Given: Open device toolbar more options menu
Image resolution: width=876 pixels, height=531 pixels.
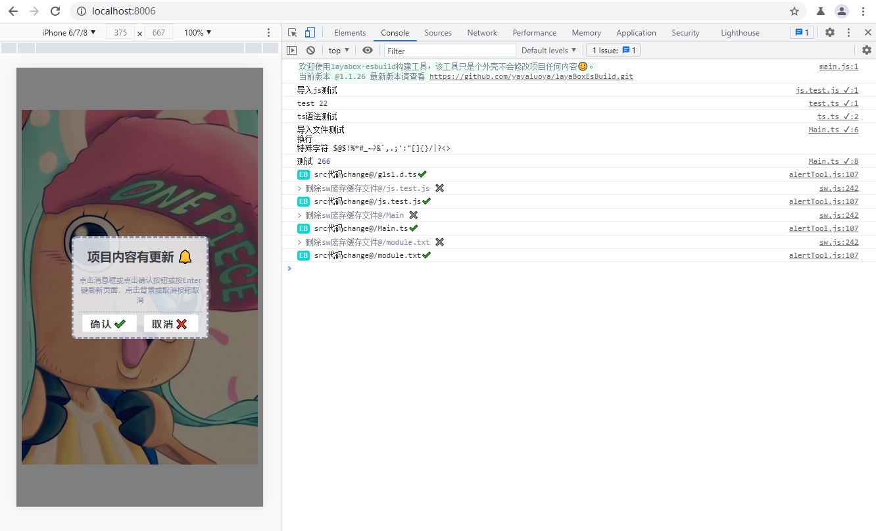Looking at the screenshot, I should coord(268,32).
